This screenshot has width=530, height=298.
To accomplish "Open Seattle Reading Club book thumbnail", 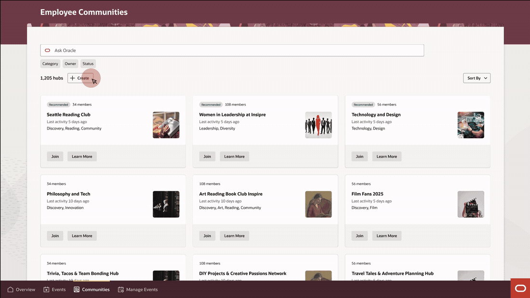I will click(x=166, y=125).
